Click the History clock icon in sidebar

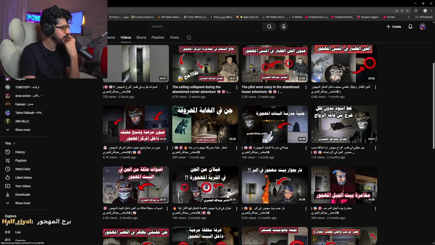[x=7, y=152]
